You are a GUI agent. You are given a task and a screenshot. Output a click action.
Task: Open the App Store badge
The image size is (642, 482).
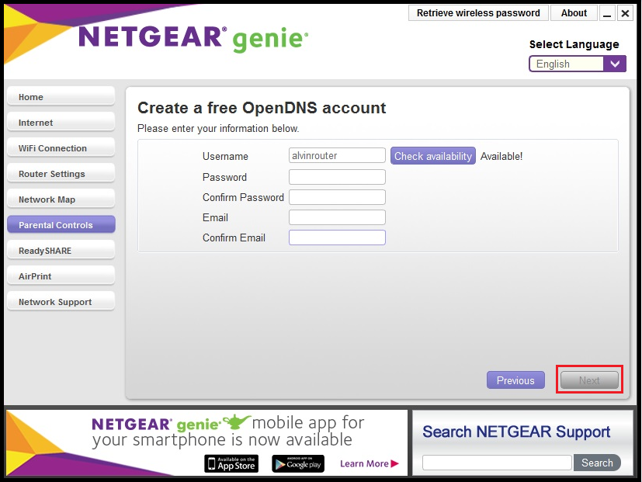point(231,463)
